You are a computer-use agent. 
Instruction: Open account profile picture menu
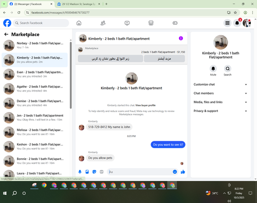[247, 23]
